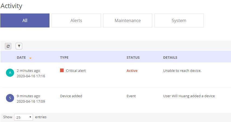The image size is (231, 122).
Task: Click date '2020-04-16 17:16'
Action: (x=31, y=76)
